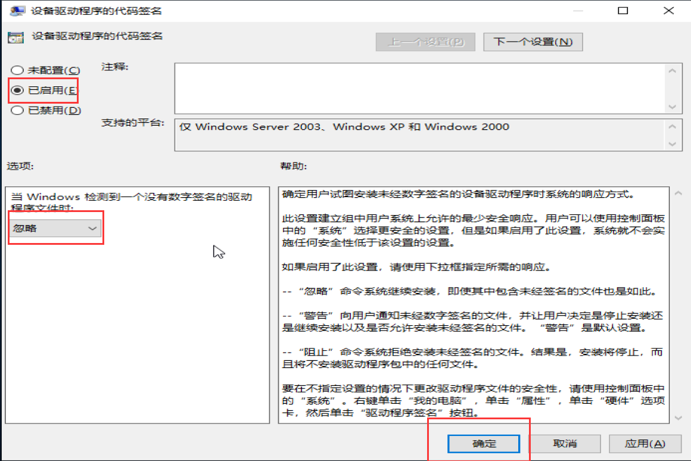The width and height of the screenshot is (691, 461).
Task: Open the 忽略 dropdown list
Action: coord(55,228)
